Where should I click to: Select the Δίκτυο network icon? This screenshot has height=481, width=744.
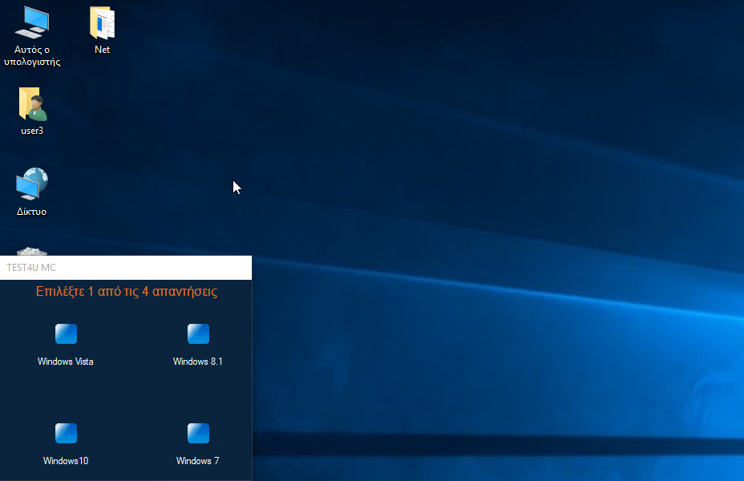pos(32,184)
